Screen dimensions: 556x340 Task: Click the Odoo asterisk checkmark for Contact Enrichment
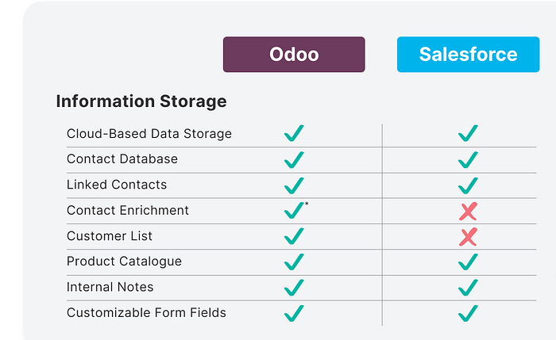[x=295, y=210]
